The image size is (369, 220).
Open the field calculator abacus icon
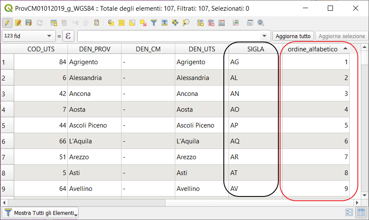pyautogui.click(x=222, y=23)
